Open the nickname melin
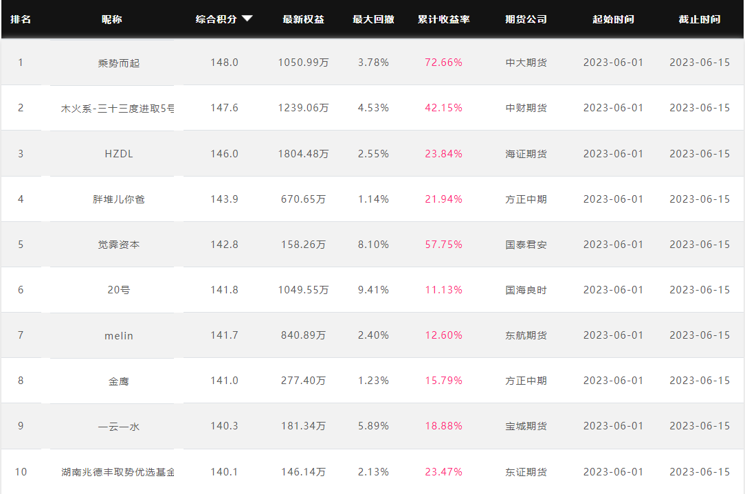745x494 pixels. (x=119, y=336)
